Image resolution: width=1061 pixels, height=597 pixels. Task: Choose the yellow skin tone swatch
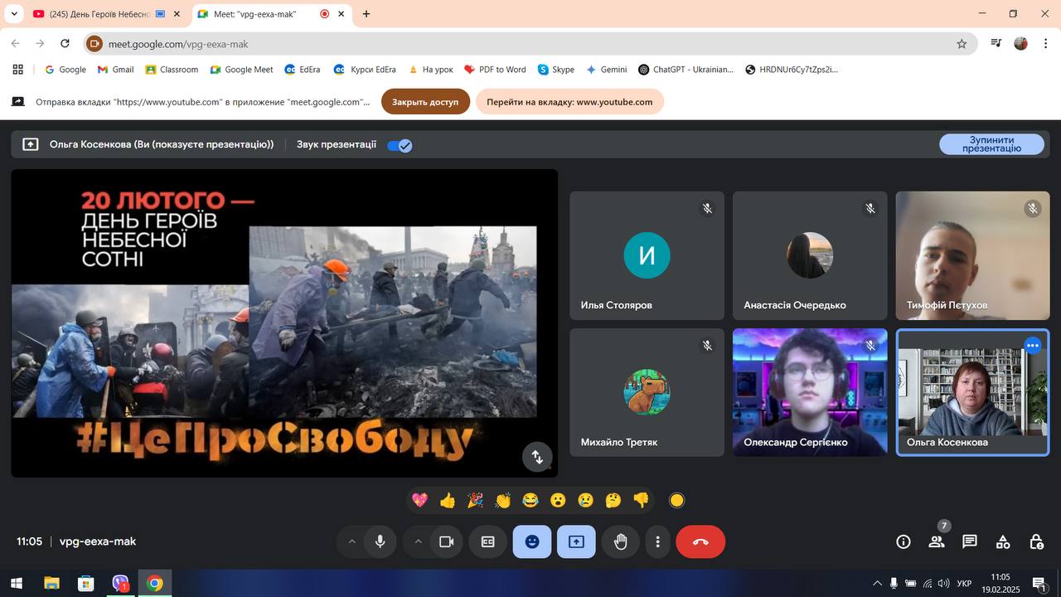(676, 500)
